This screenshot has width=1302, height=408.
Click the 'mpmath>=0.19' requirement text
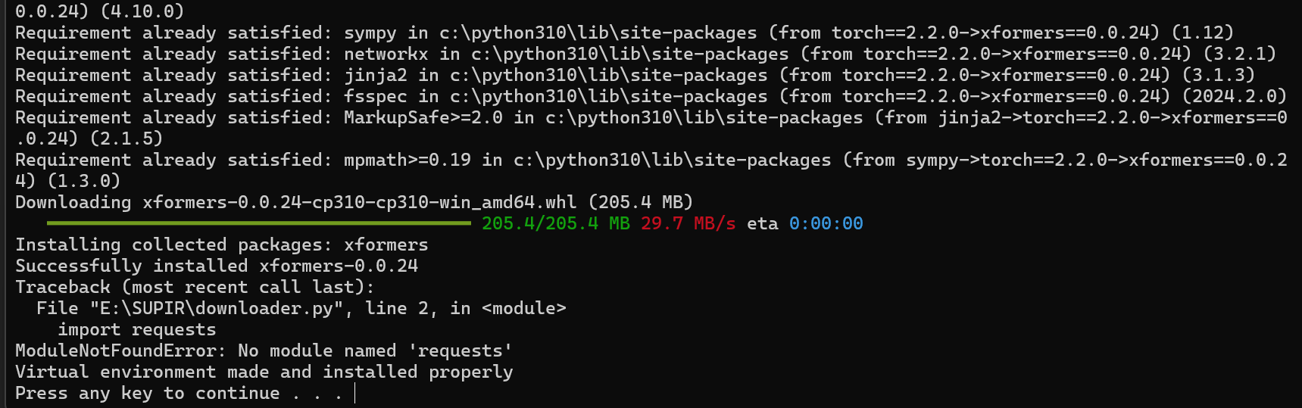(x=407, y=160)
